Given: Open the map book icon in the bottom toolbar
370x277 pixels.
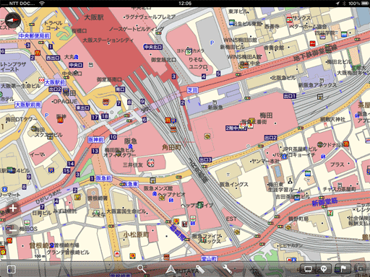Looking at the screenshot, I should (x=12, y=269).
